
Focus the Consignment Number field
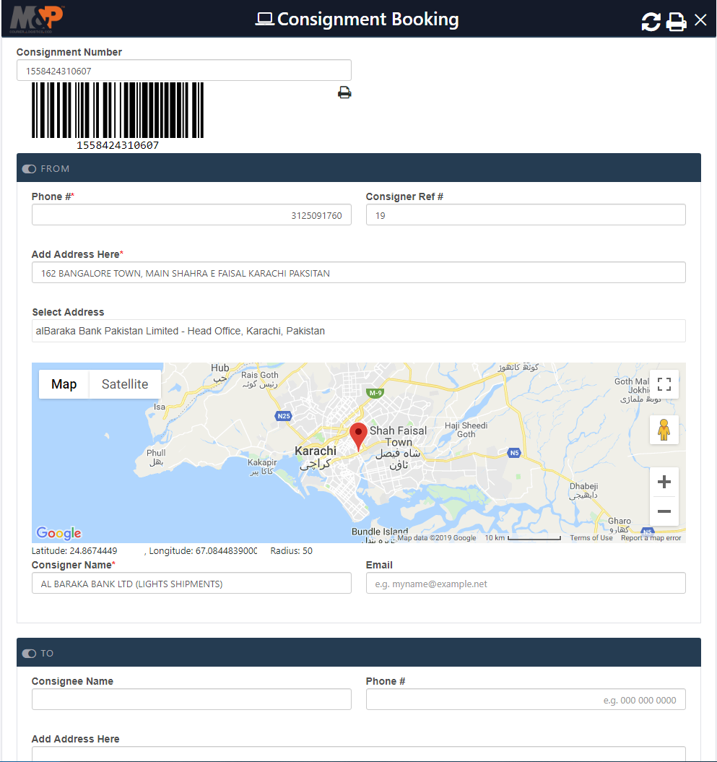[x=184, y=71]
